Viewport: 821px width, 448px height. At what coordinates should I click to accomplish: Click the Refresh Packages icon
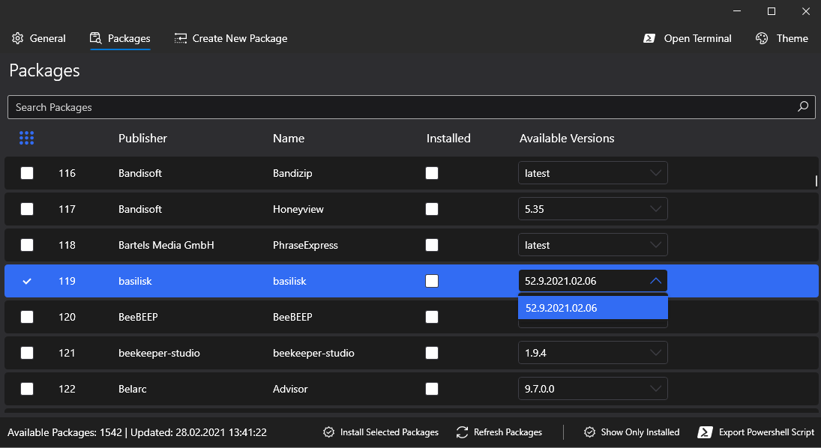(463, 432)
